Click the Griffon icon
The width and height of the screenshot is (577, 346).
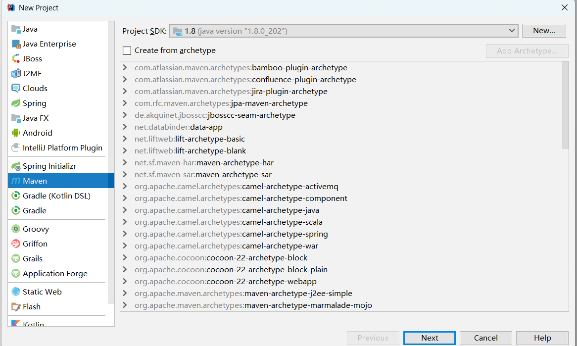(x=16, y=244)
